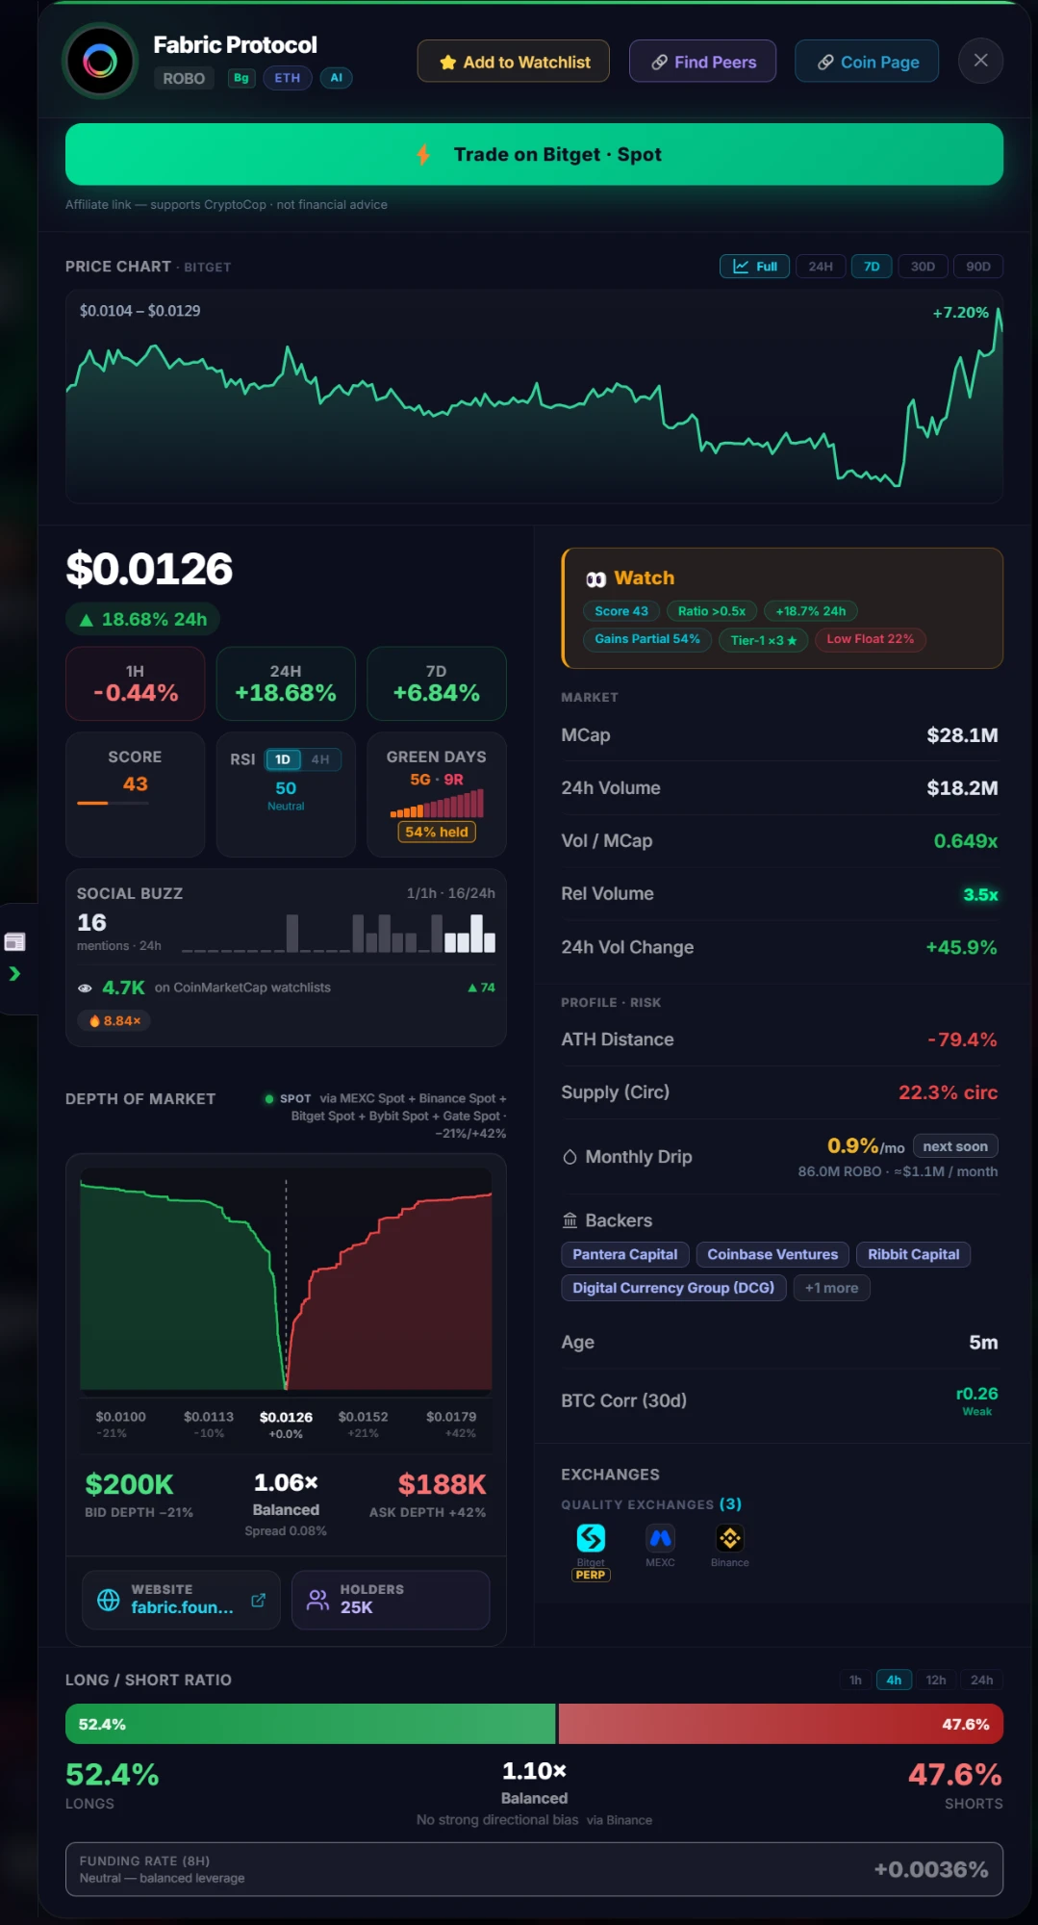
Task: Click the Bitget exchange icon
Action: [x=591, y=1538]
